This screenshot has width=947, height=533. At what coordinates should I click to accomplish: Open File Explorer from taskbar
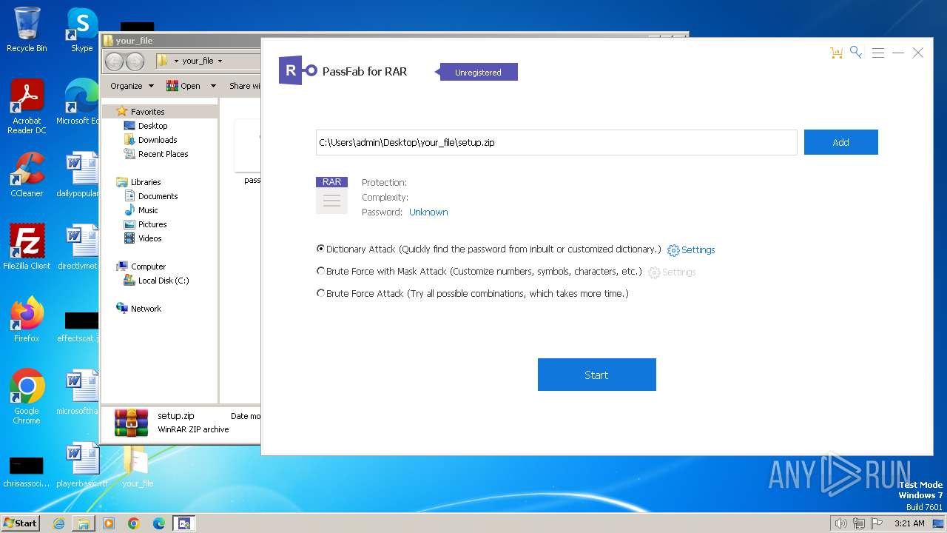(x=84, y=523)
